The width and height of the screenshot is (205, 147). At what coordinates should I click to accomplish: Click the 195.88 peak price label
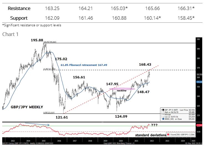[x=37, y=40]
